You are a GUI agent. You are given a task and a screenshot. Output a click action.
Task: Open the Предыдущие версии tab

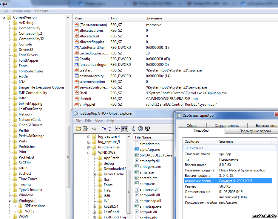coord(255,131)
